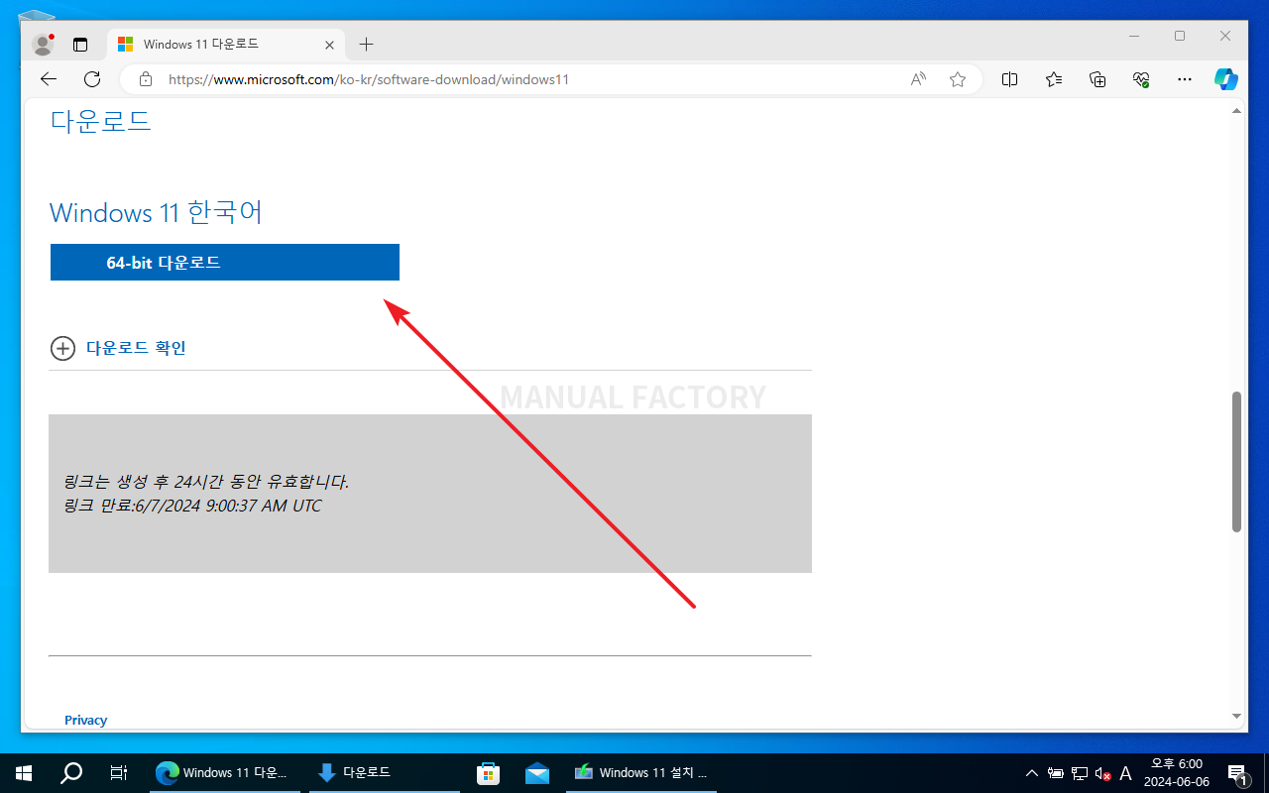This screenshot has width=1269, height=793.
Task: Open Task View on the taskbar
Action: 118,773
